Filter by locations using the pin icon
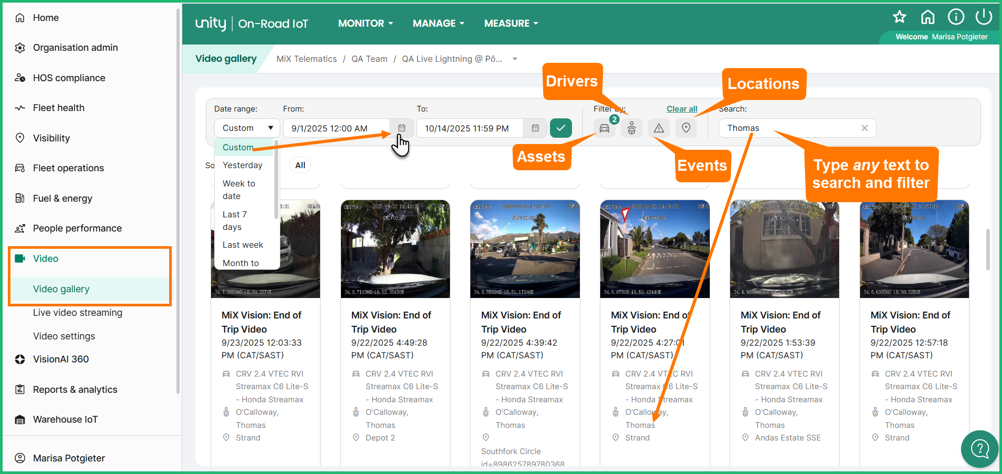Image resolution: width=1002 pixels, height=474 pixels. tap(686, 128)
